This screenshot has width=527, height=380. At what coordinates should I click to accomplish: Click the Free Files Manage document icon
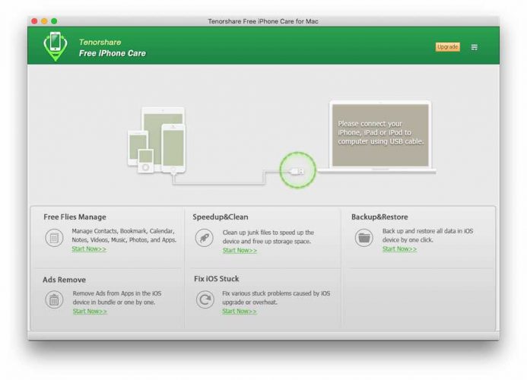[x=54, y=238]
